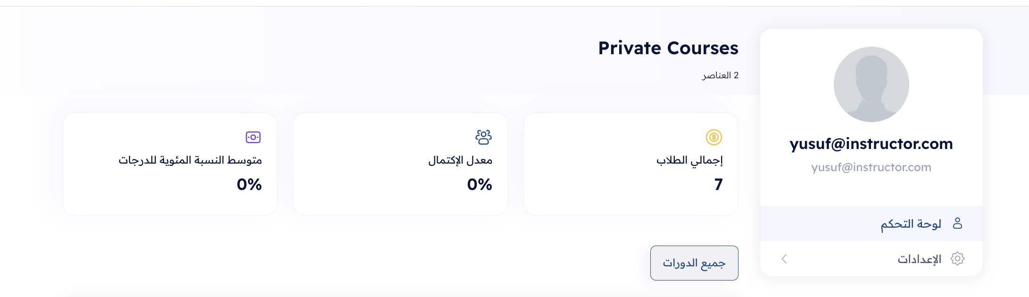Select the معدل الإكتمال card label

(460, 160)
